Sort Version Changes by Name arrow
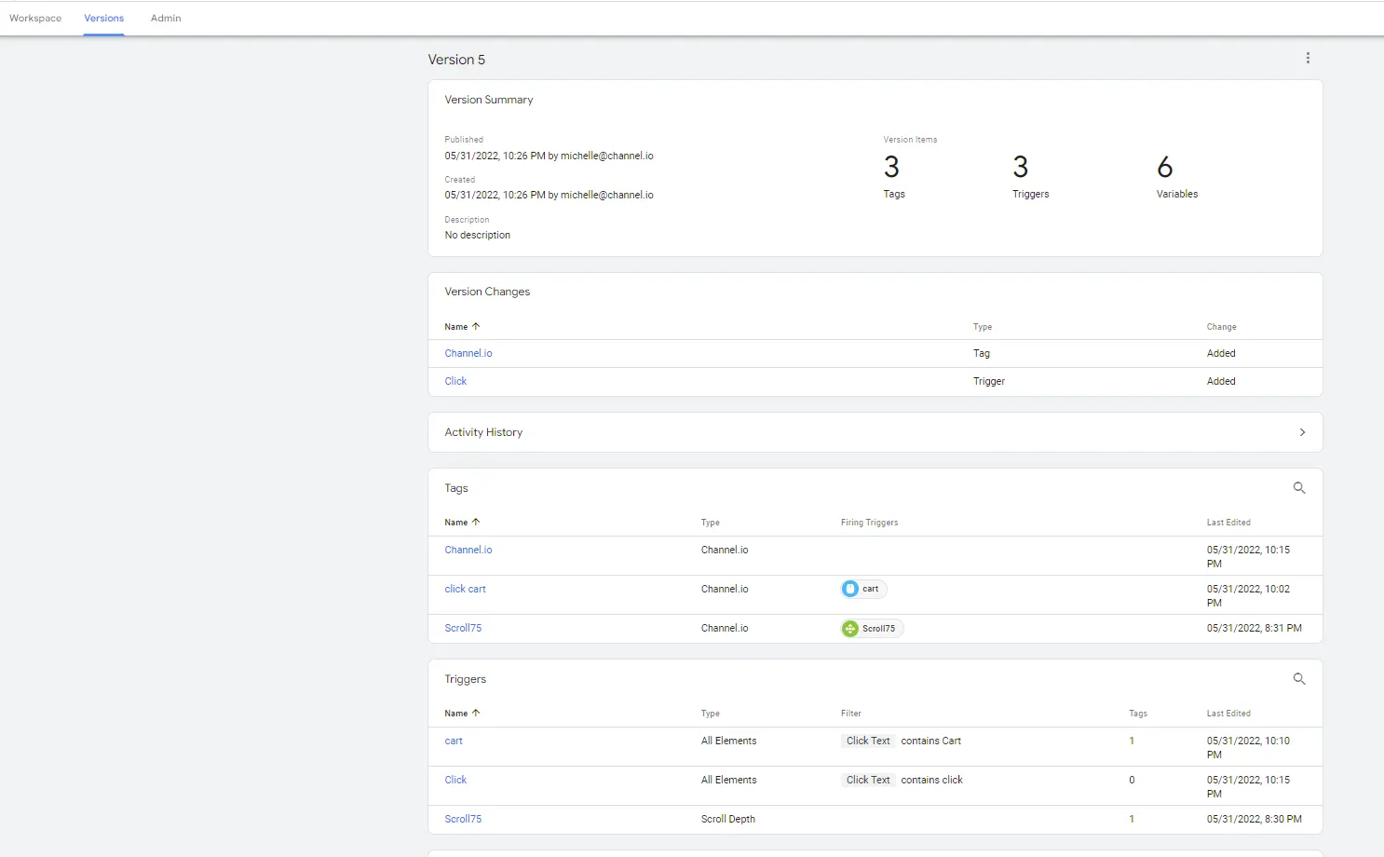The height and width of the screenshot is (857, 1384). (x=476, y=327)
